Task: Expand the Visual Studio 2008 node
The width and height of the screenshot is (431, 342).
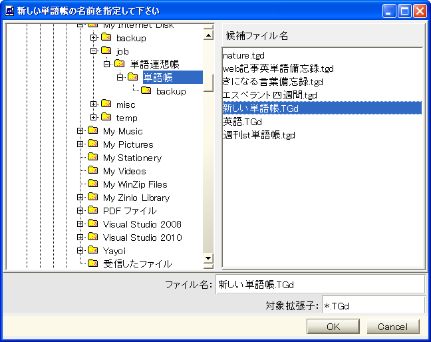Action: [x=80, y=224]
